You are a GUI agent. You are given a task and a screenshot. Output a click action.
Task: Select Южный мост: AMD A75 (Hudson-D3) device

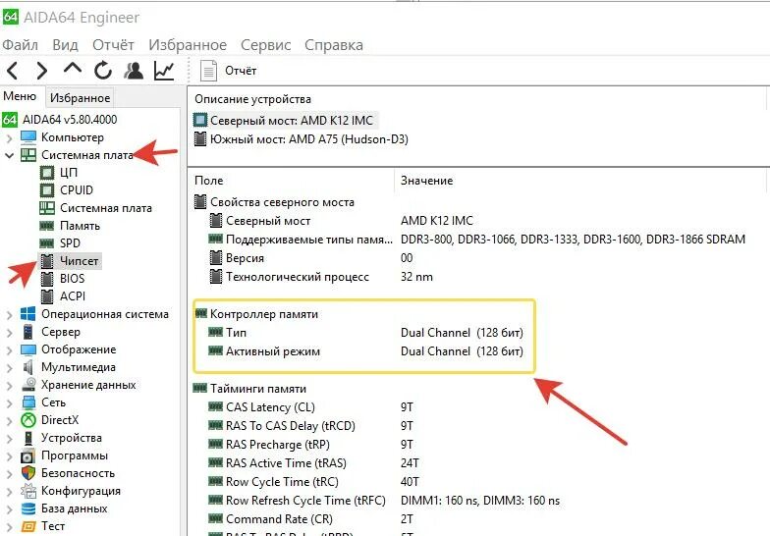(301, 139)
